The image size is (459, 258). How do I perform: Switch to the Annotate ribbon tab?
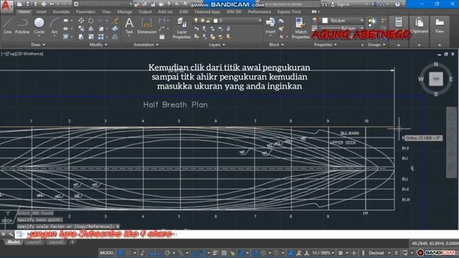pyautogui.click(x=61, y=11)
